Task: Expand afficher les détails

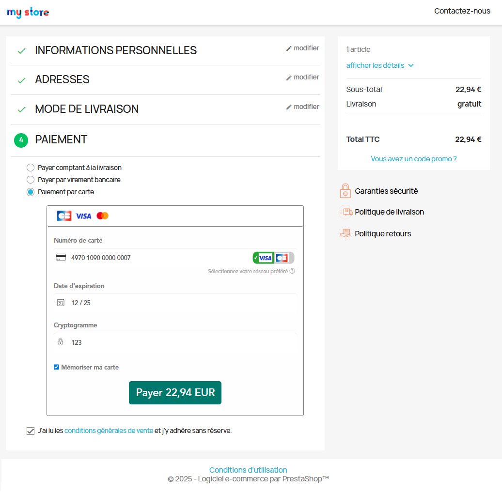Action: (380, 65)
